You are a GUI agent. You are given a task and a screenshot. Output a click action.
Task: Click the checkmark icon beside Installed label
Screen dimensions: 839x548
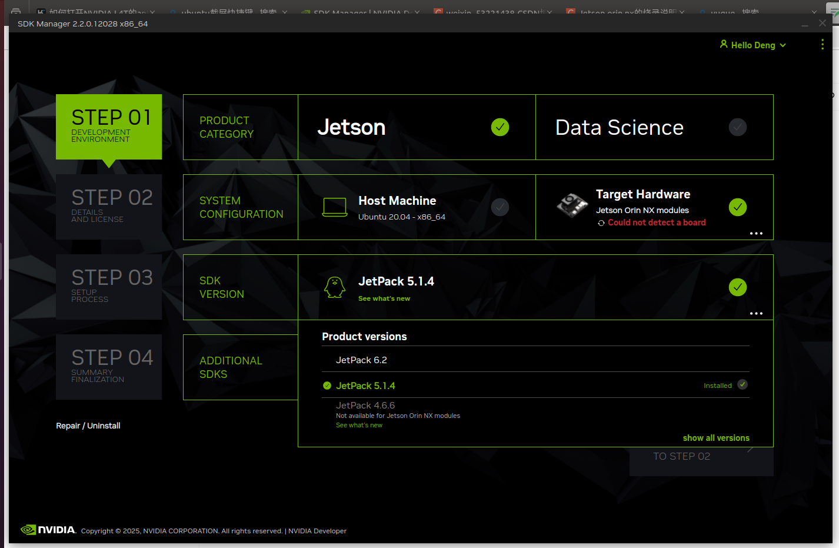click(x=743, y=384)
